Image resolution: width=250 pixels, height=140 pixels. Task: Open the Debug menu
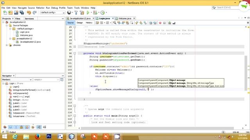point(54,8)
